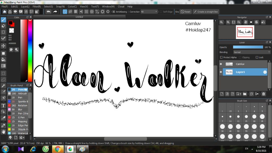This screenshot has height=153, width=272.
Task: Expand add-layer options arrow
Action: coord(240,94)
